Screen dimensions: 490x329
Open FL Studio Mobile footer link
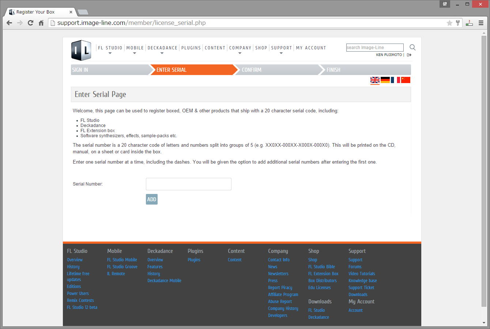point(122,260)
